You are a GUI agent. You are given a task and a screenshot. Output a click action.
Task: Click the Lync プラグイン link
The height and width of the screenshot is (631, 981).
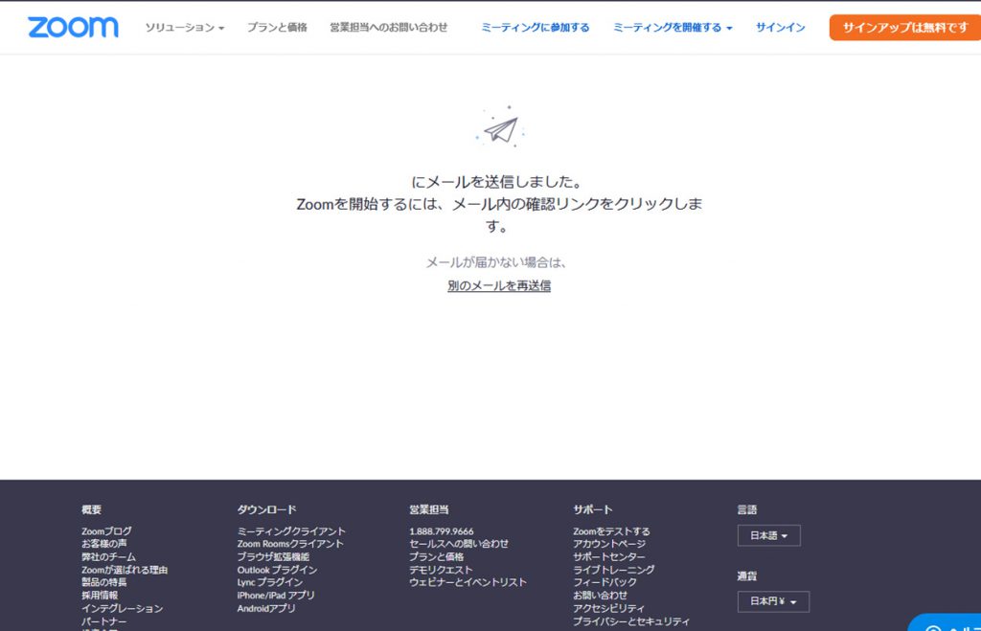pos(269,582)
